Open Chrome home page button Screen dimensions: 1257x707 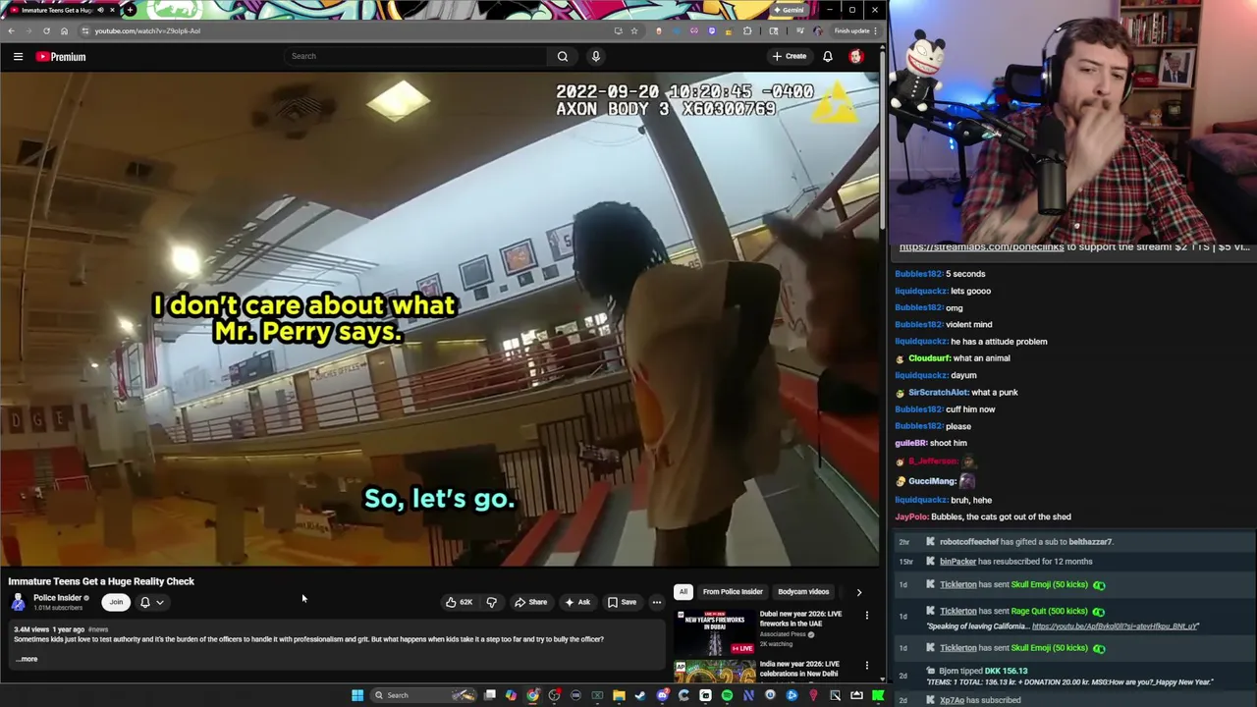pos(64,30)
